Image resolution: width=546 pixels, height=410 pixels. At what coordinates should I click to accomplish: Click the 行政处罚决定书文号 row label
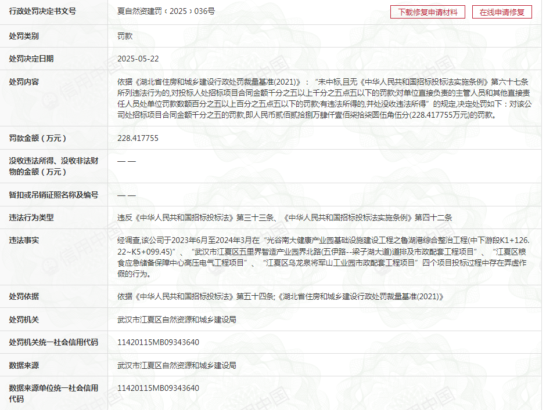tap(42, 12)
